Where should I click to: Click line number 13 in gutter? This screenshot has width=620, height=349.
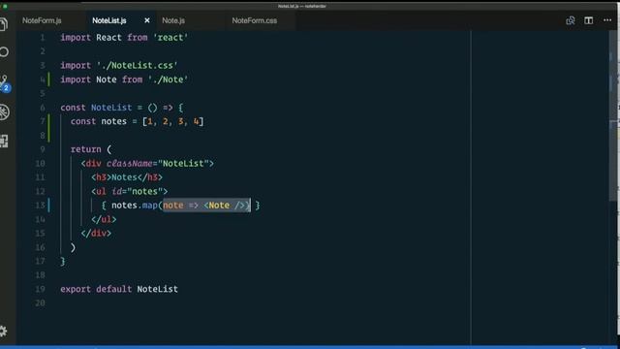[x=40, y=206]
